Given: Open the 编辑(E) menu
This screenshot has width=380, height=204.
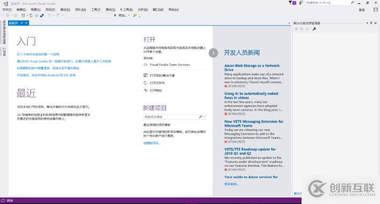Looking at the screenshot, I should (x=21, y=10).
